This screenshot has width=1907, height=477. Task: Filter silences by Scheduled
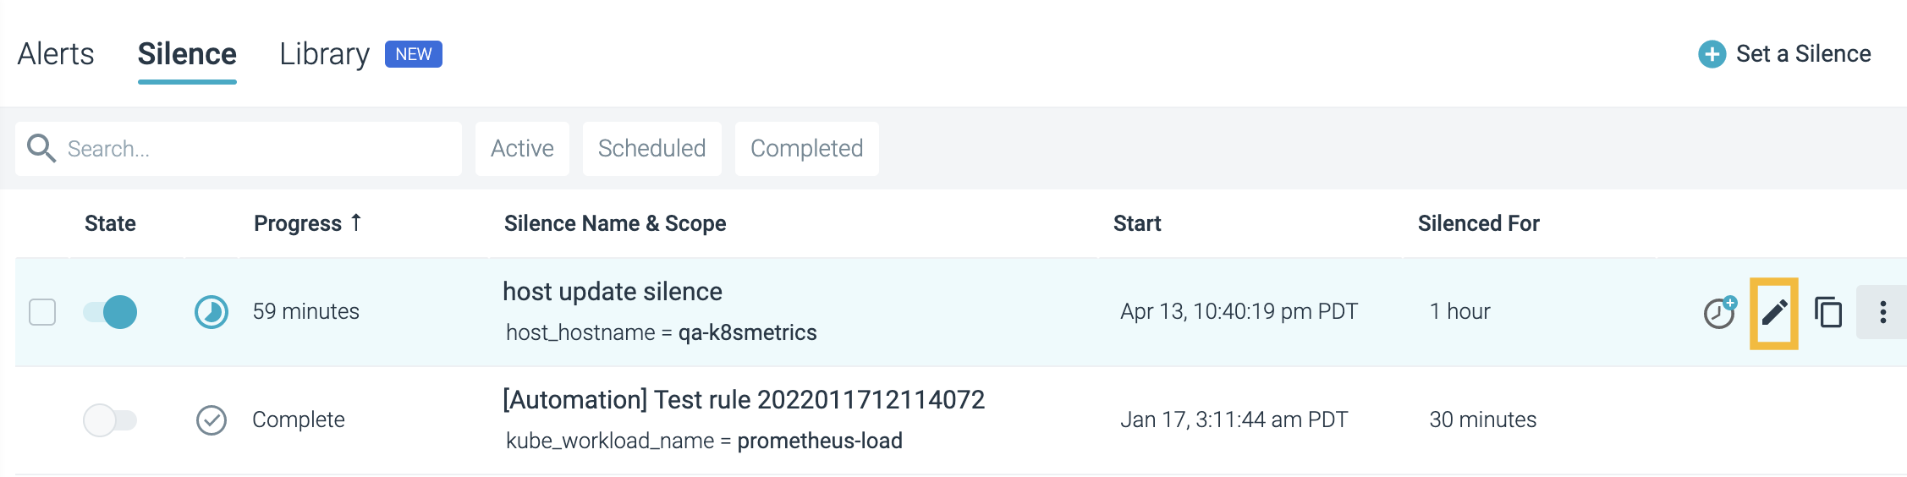tap(652, 149)
